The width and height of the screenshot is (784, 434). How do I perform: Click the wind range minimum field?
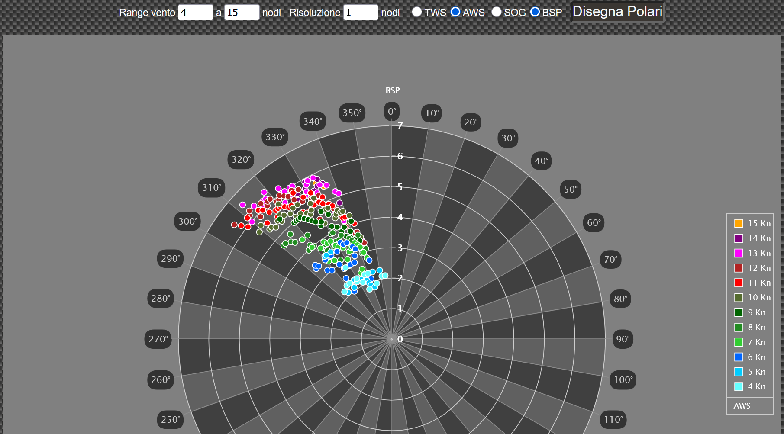tap(195, 13)
